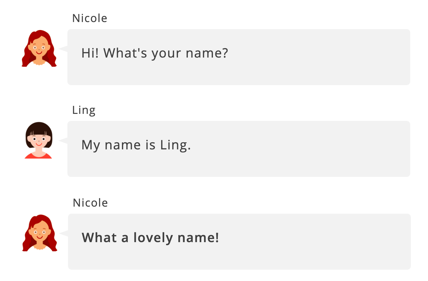Click the word "lovely" in the last message

coord(153,238)
